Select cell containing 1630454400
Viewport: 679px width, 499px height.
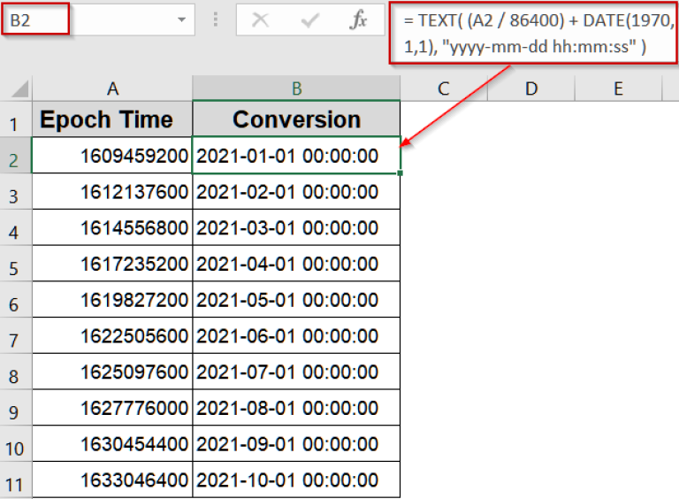pos(112,443)
